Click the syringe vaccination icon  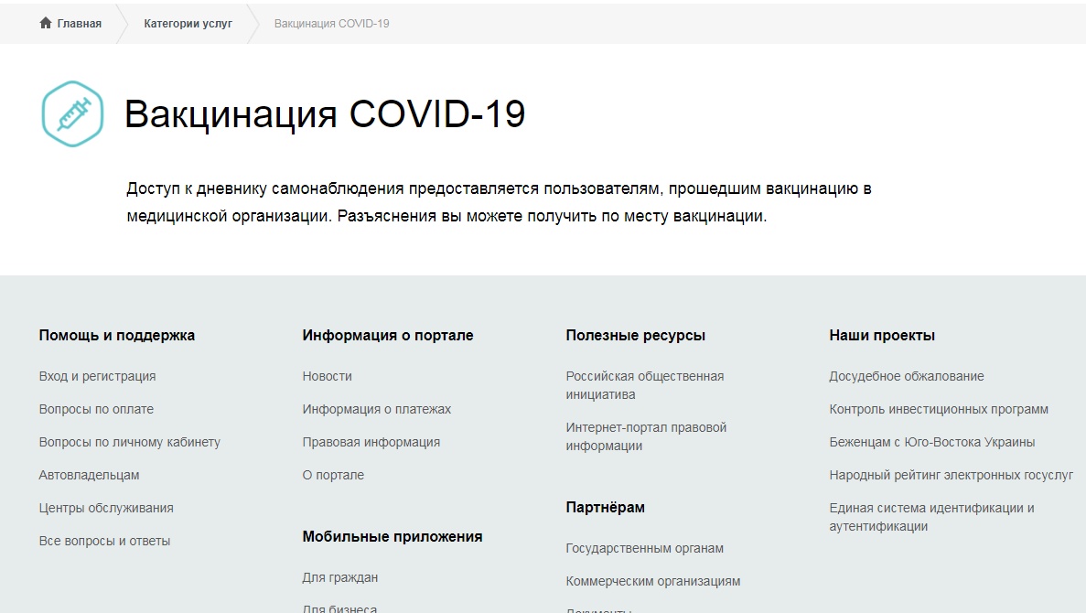[x=72, y=114]
